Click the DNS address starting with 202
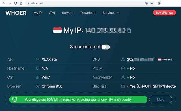The width and height of the screenshot is (181, 111). coord(141,59)
